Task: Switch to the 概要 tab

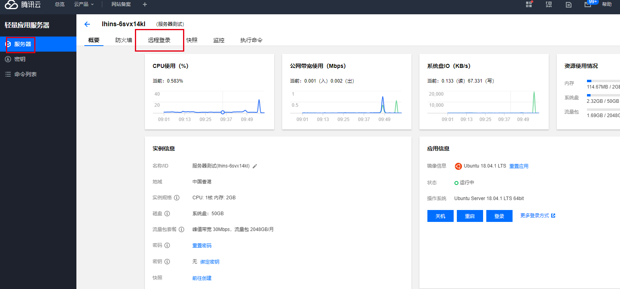Action: coord(94,40)
